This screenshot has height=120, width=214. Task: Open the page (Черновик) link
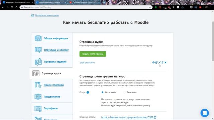[x=87, y=63]
